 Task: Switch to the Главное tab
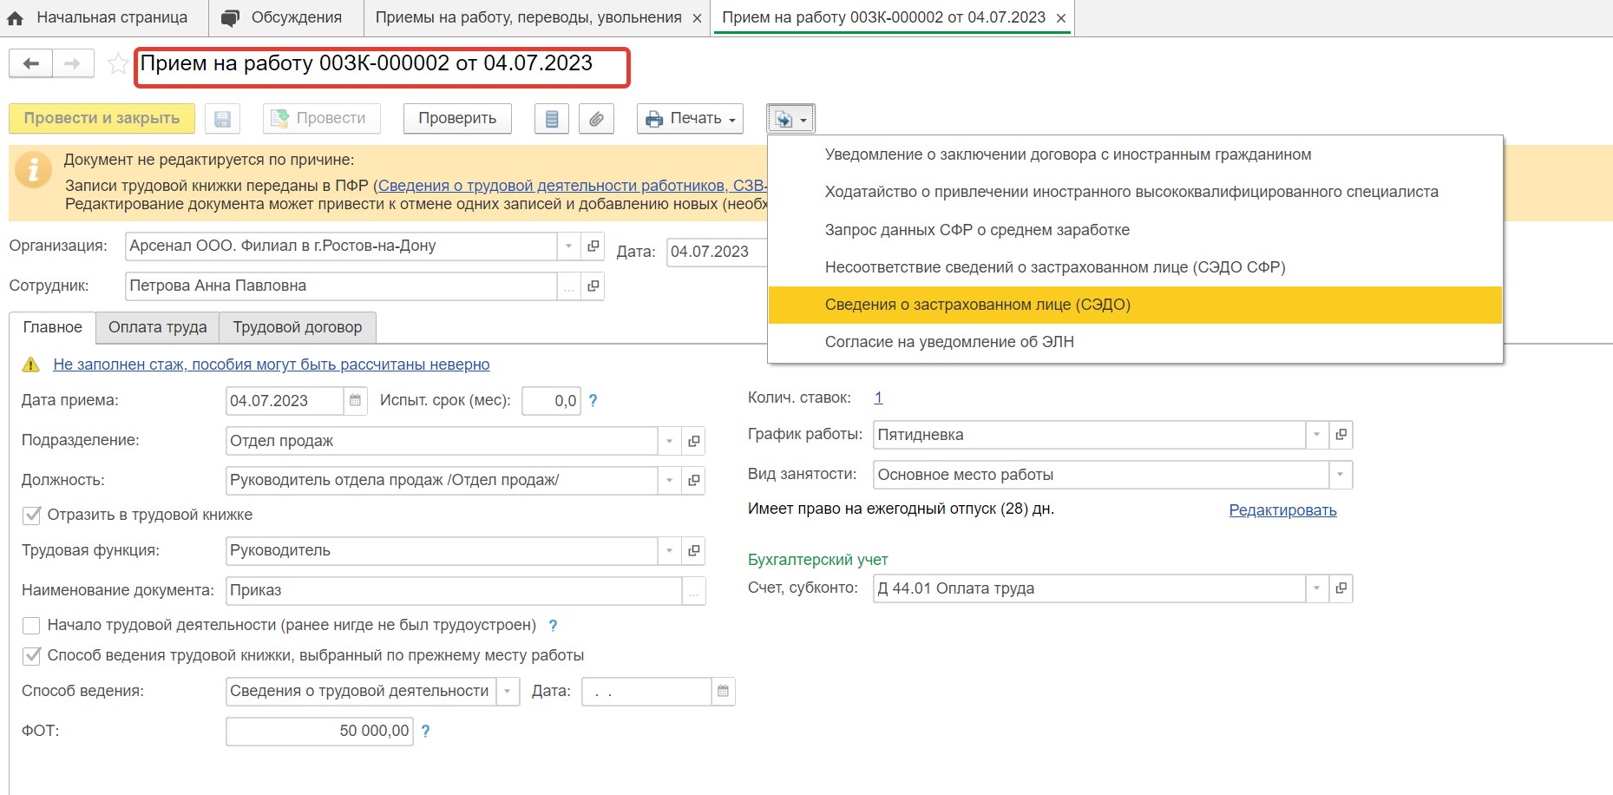tap(53, 327)
